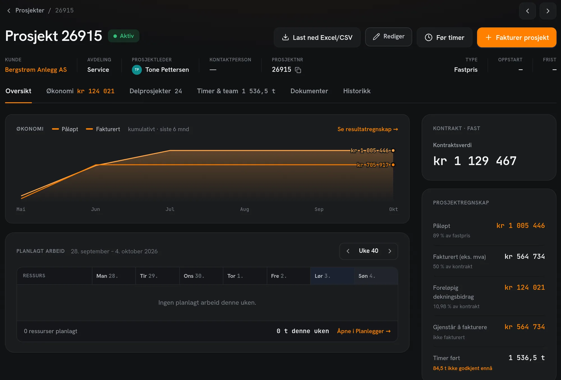
Task: Follow Se resultatregnskap link
Action: click(x=368, y=129)
